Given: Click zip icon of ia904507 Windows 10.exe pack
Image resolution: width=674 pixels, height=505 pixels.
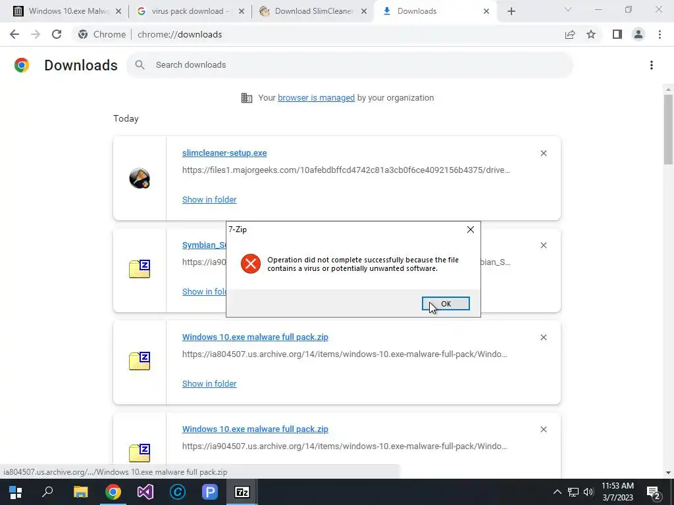Looking at the screenshot, I should click(140, 453).
